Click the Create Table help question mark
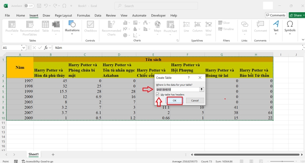305x163 pixels. (189, 77)
